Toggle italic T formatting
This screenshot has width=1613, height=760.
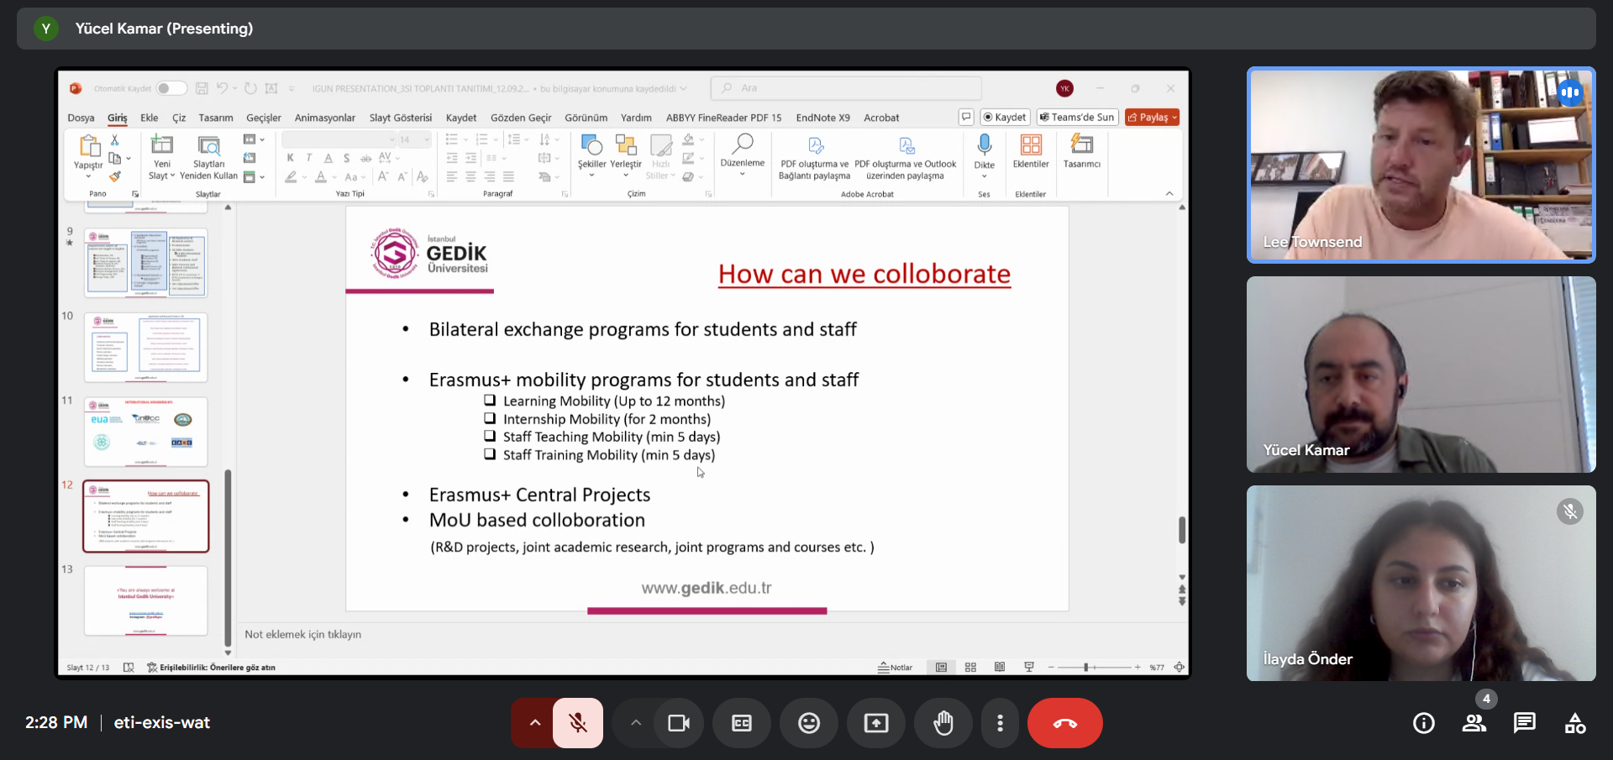point(309,158)
